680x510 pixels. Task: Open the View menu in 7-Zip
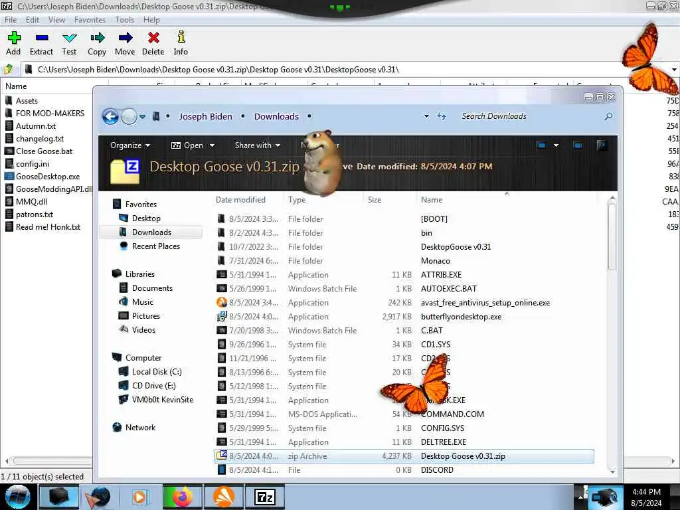tap(56, 20)
